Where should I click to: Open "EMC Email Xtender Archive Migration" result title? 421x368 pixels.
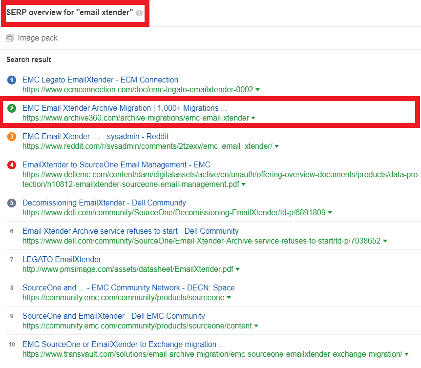[125, 108]
